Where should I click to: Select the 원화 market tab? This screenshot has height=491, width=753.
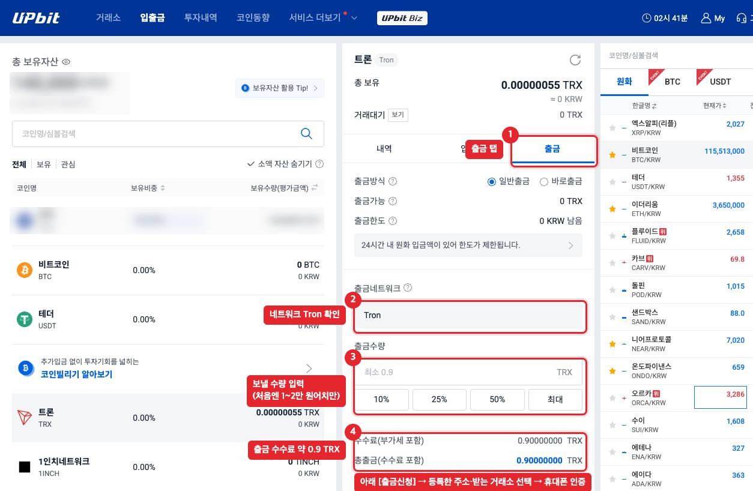(624, 82)
